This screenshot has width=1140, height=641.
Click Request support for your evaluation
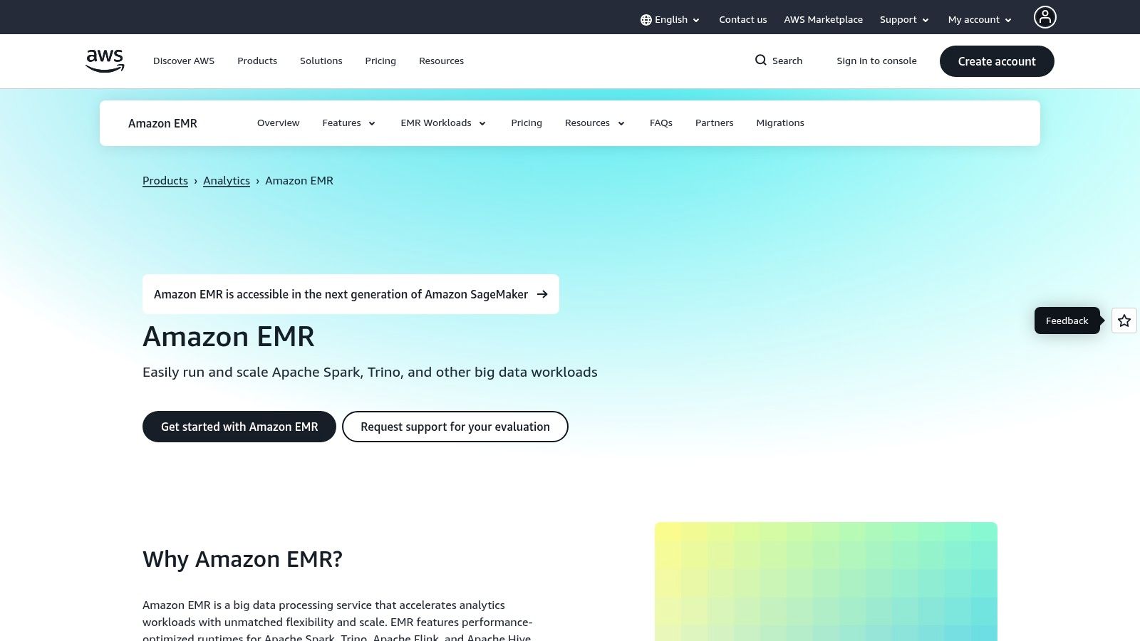pyautogui.click(x=455, y=426)
